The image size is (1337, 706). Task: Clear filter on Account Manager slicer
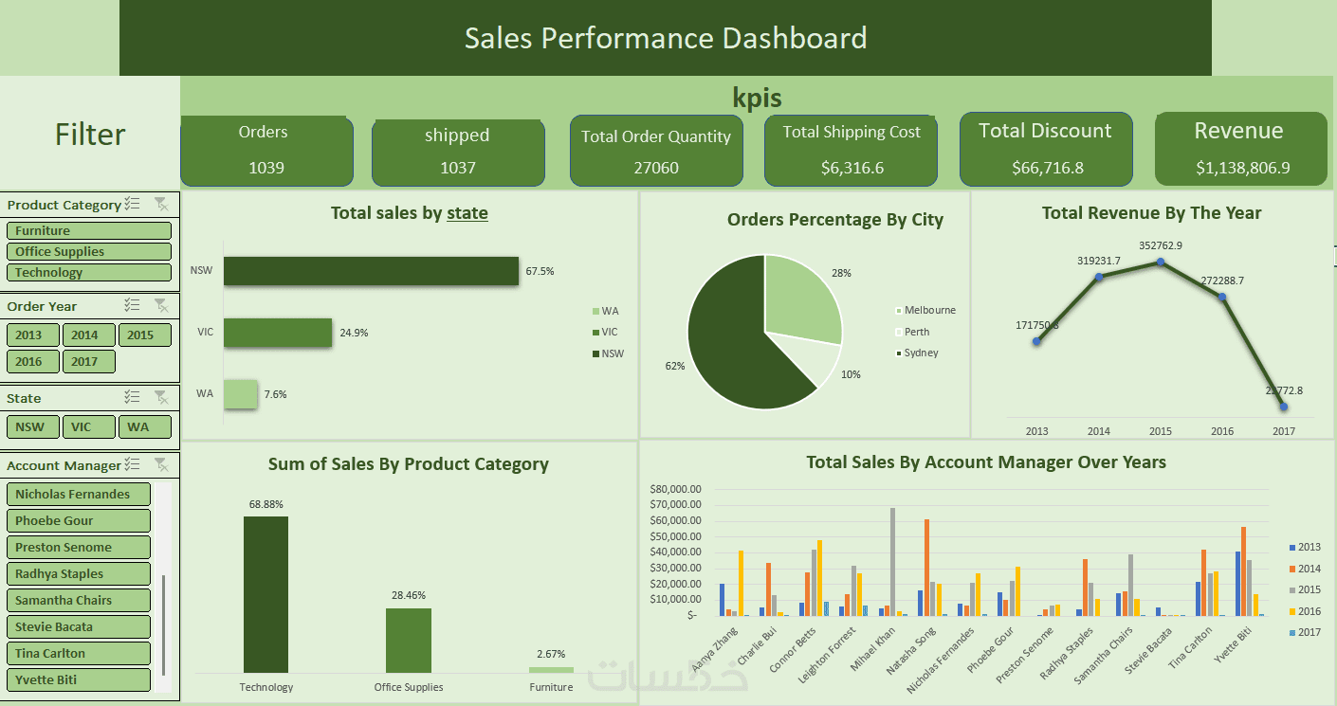[162, 464]
